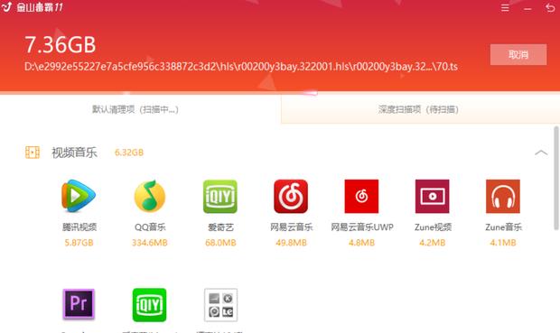Select the 腾讯视频 app icon
This screenshot has height=333, width=560.
click(x=79, y=196)
